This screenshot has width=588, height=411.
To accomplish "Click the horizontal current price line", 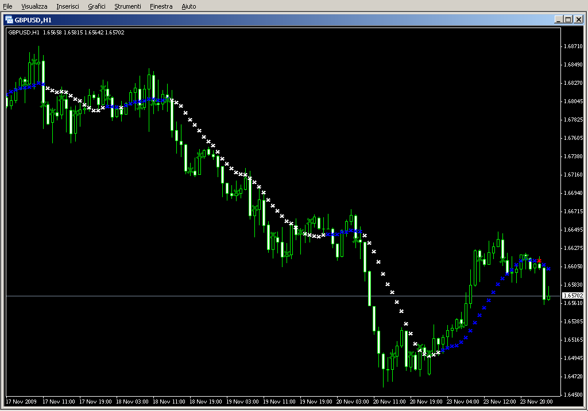I will (x=283, y=296).
